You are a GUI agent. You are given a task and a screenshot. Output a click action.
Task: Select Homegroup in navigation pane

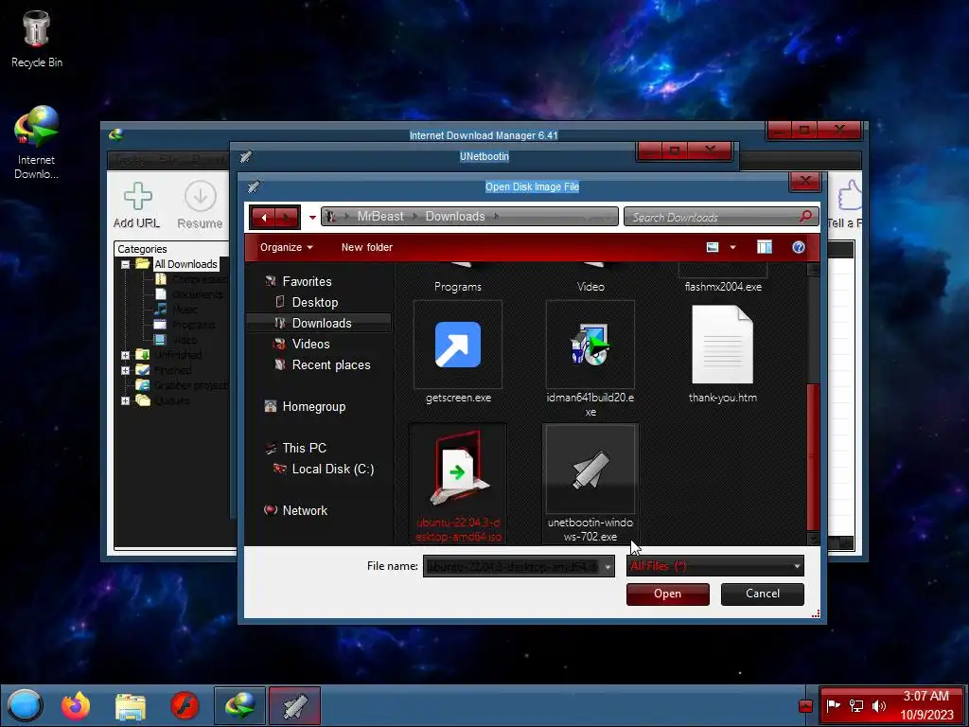pos(313,406)
